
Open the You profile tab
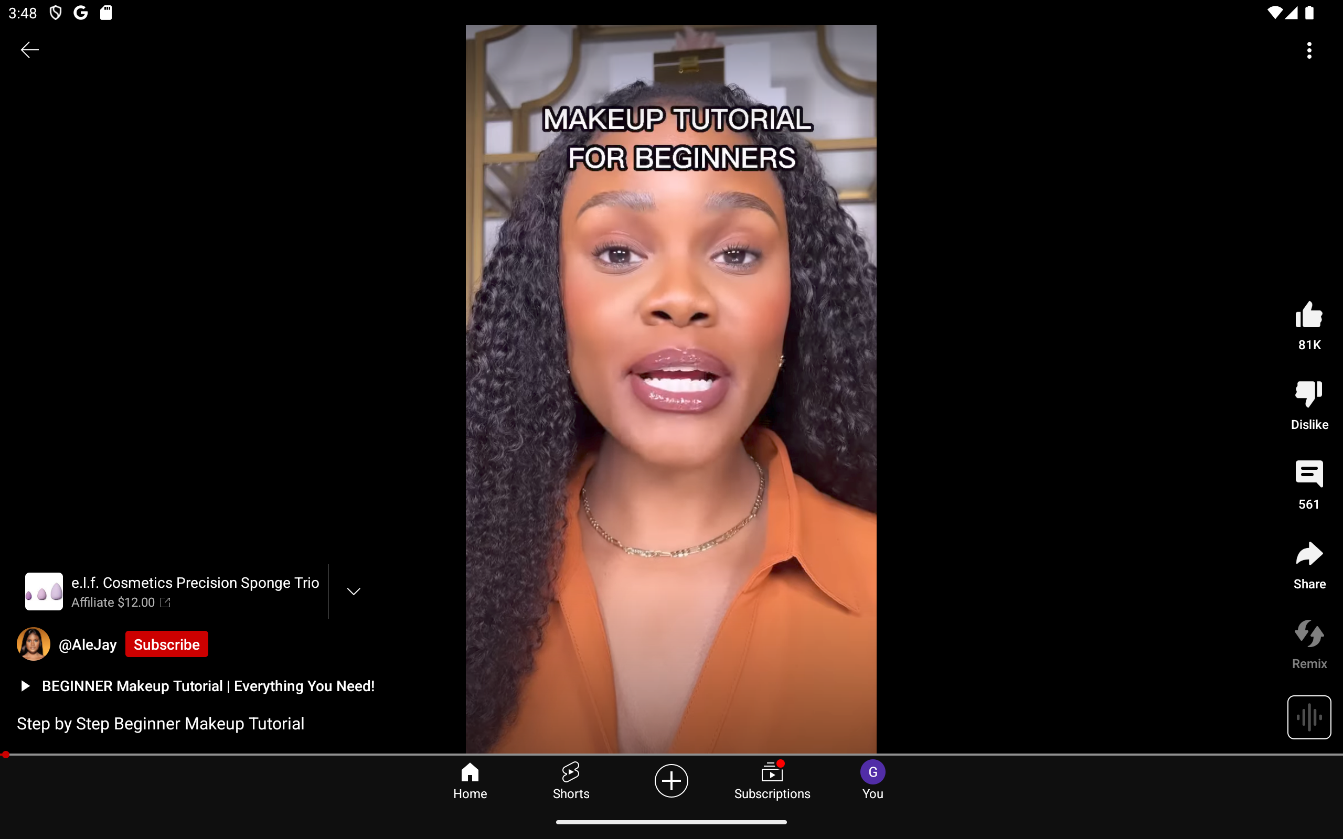(872, 780)
